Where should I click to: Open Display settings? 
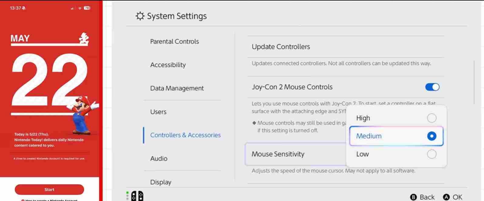(x=161, y=182)
